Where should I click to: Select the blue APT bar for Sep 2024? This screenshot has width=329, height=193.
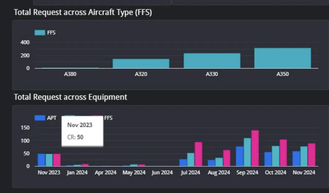coord(240,156)
